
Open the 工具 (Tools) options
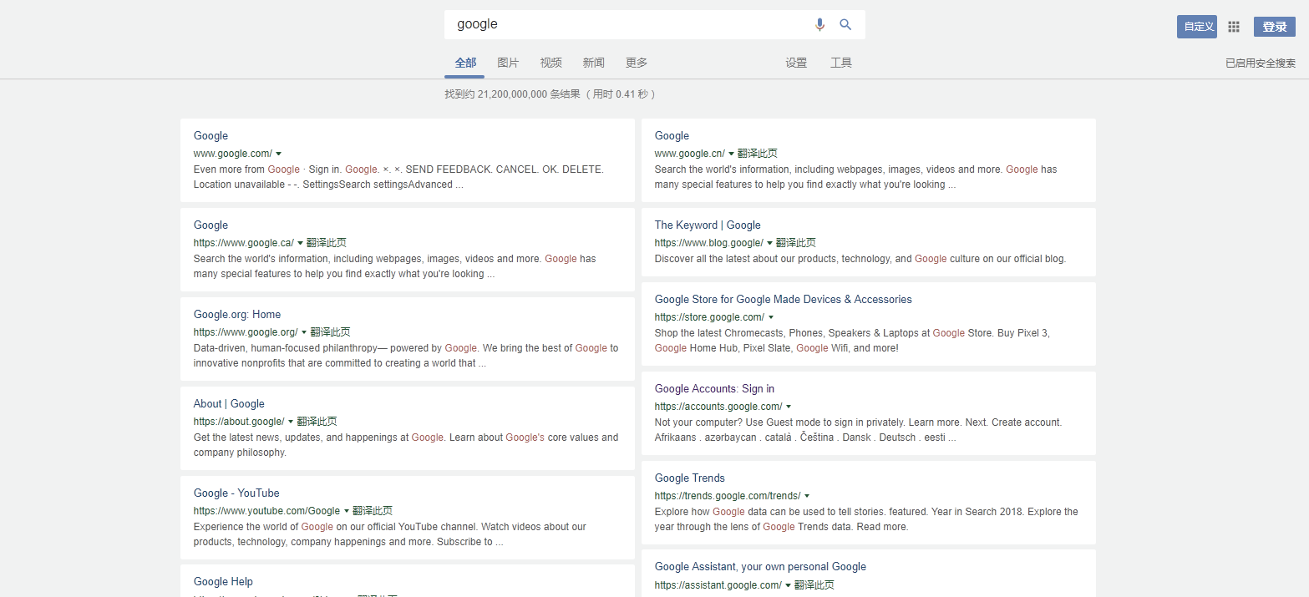(841, 63)
